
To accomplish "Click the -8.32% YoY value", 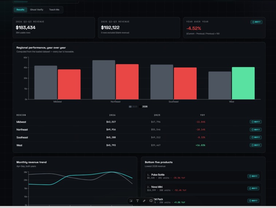I will click(x=201, y=137).
